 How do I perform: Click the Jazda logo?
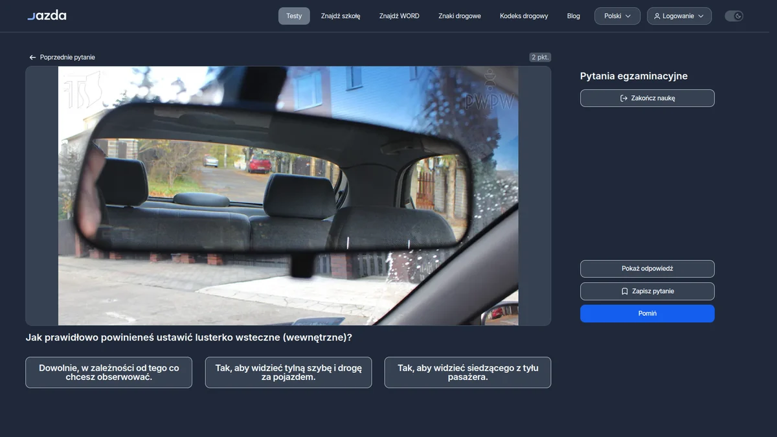point(47,16)
